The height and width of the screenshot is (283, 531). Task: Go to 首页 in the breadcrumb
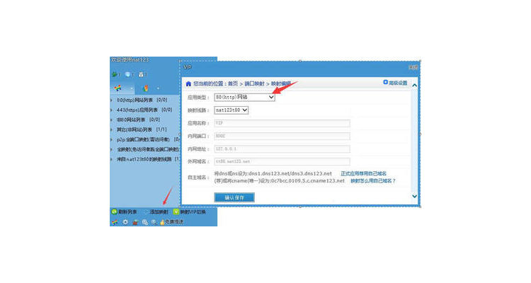click(233, 83)
